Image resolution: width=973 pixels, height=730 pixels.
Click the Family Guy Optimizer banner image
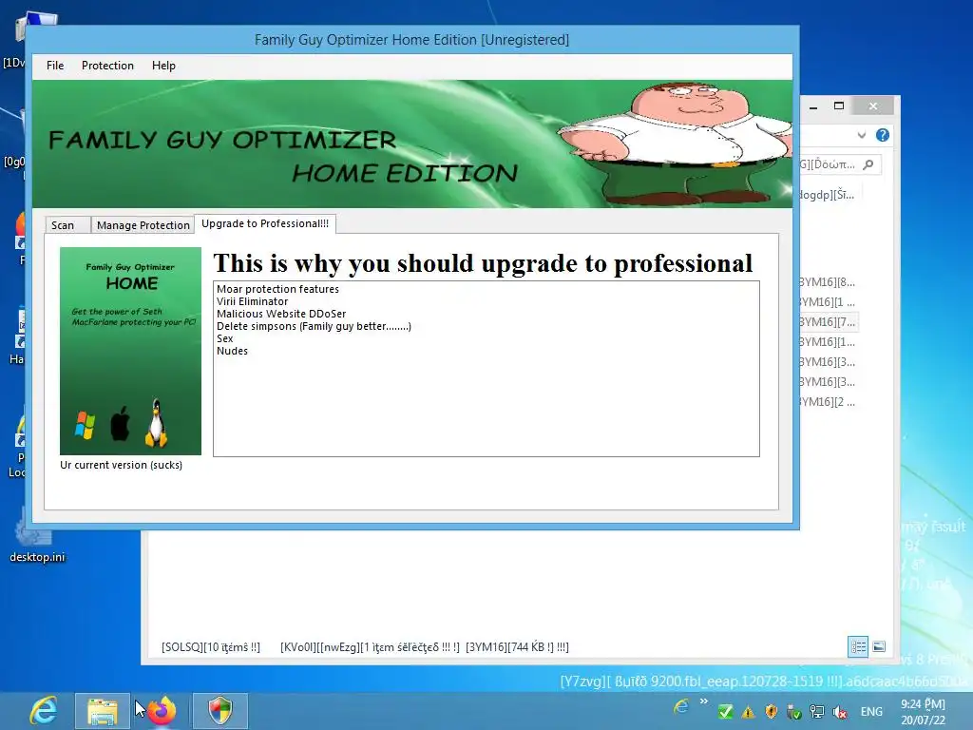[x=412, y=144]
